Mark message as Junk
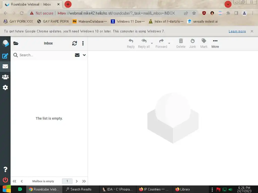 [192, 43]
